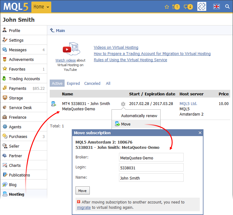Click the Name input field
Image resolution: width=233 pixels, height=215 pixels.
tap(151, 177)
